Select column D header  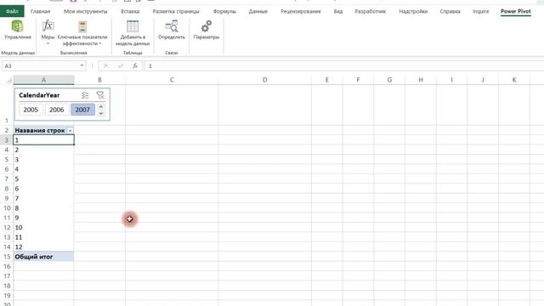click(264, 80)
